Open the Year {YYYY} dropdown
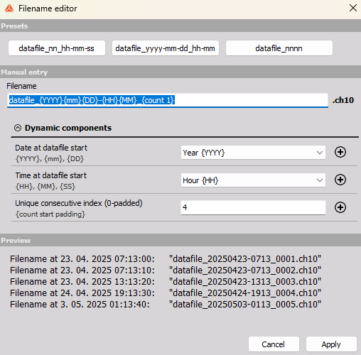The image size is (361, 355). tap(253, 153)
